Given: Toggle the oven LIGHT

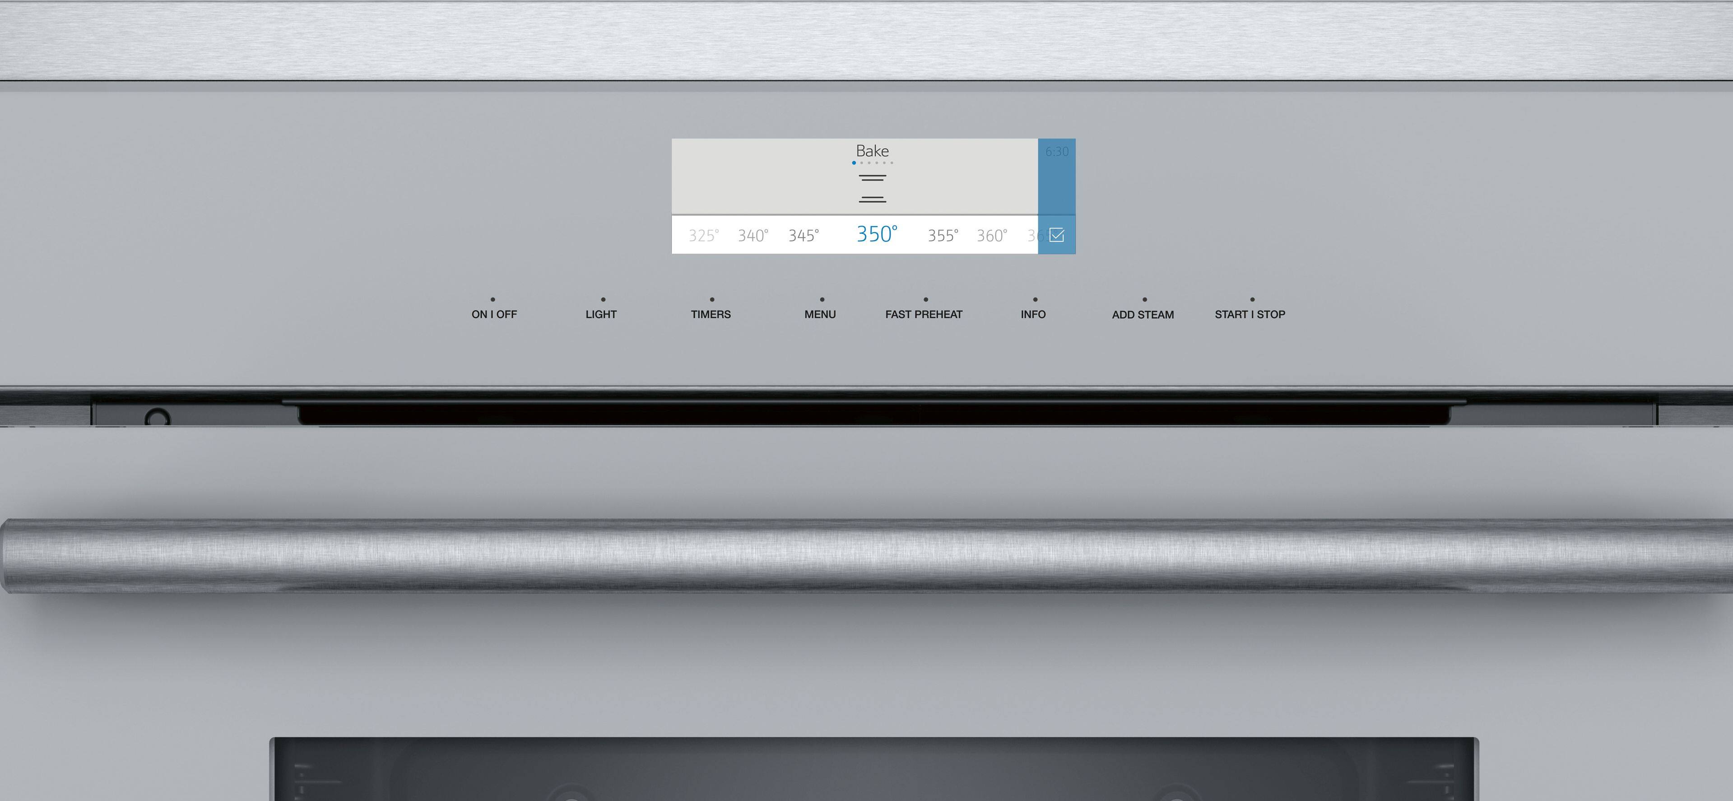Looking at the screenshot, I should pyautogui.click(x=601, y=314).
